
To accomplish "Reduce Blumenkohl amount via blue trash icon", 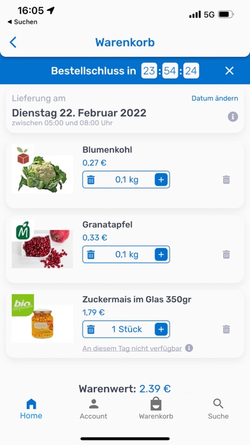I will point(91,180).
